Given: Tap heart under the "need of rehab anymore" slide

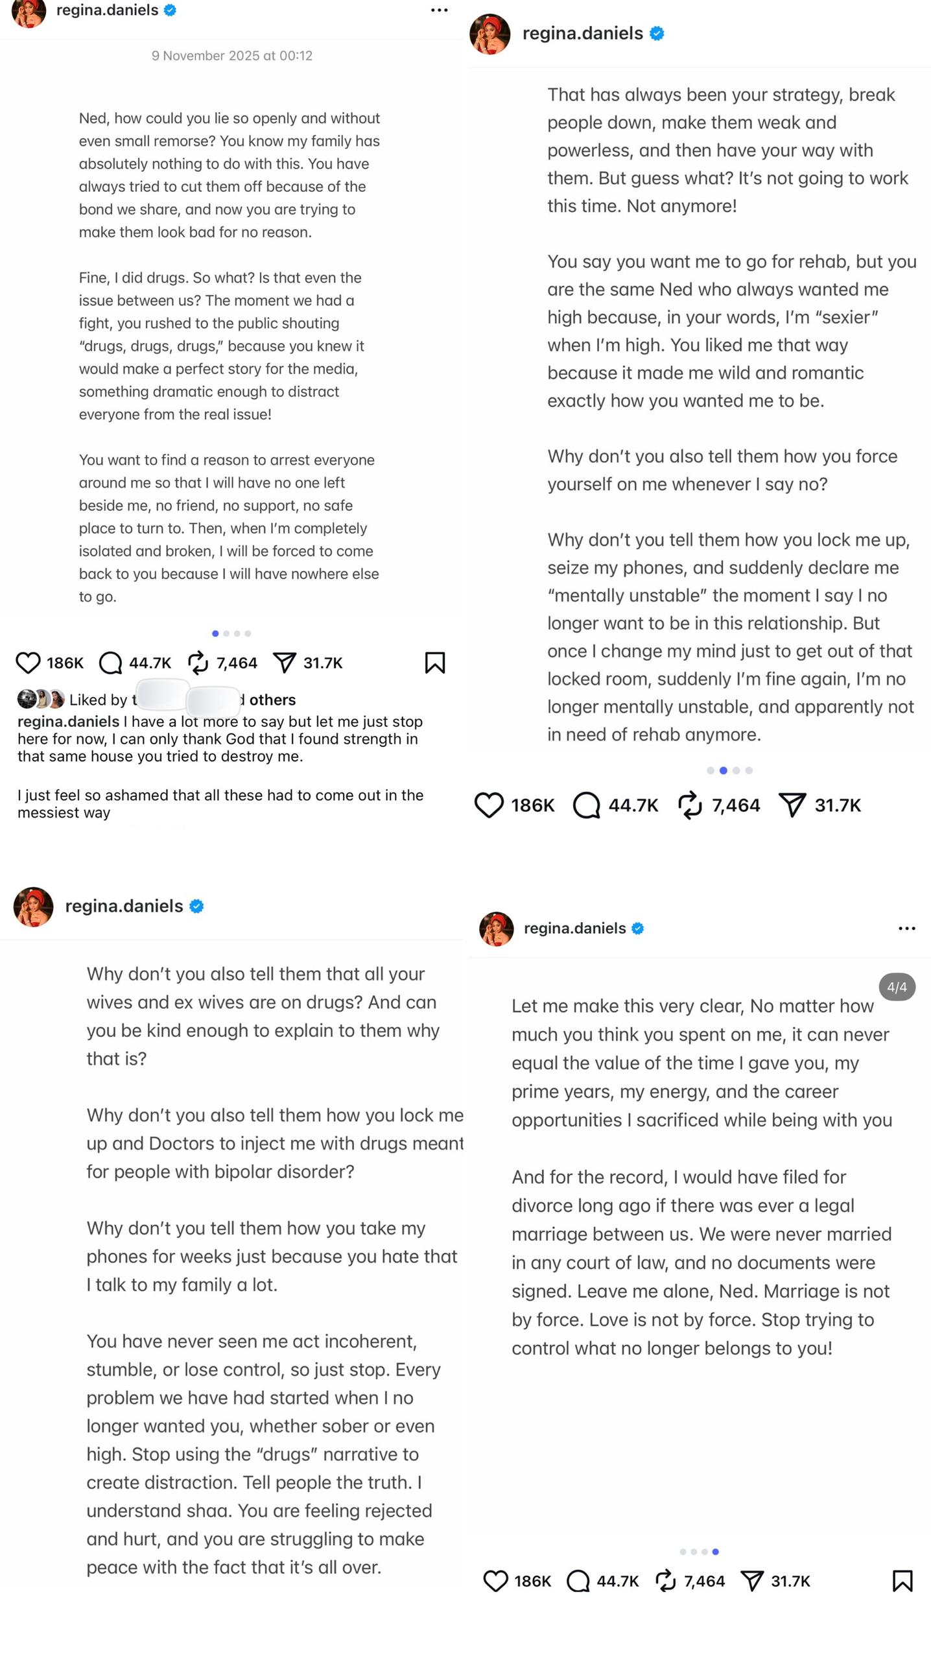Looking at the screenshot, I should pos(489,805).
